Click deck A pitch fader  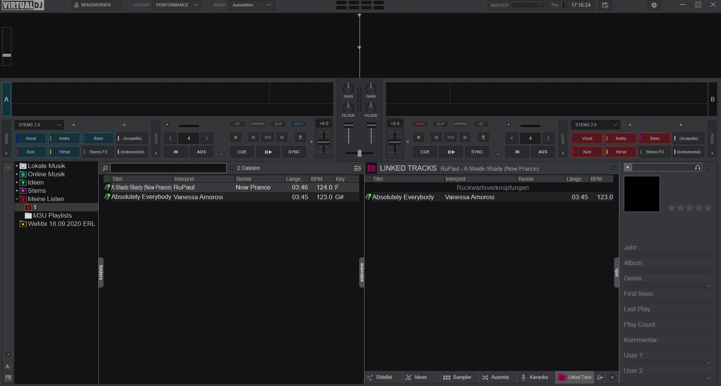[x=324, y=142]
